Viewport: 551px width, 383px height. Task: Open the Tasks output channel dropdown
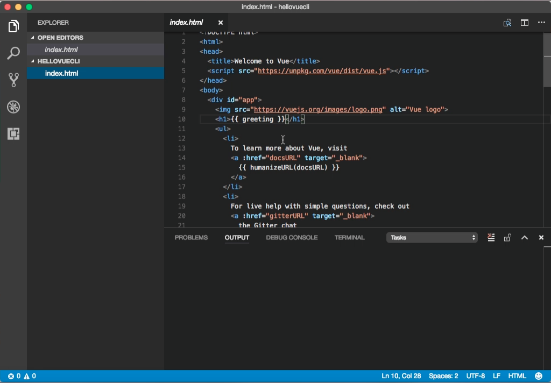click(x=432, y=238)
